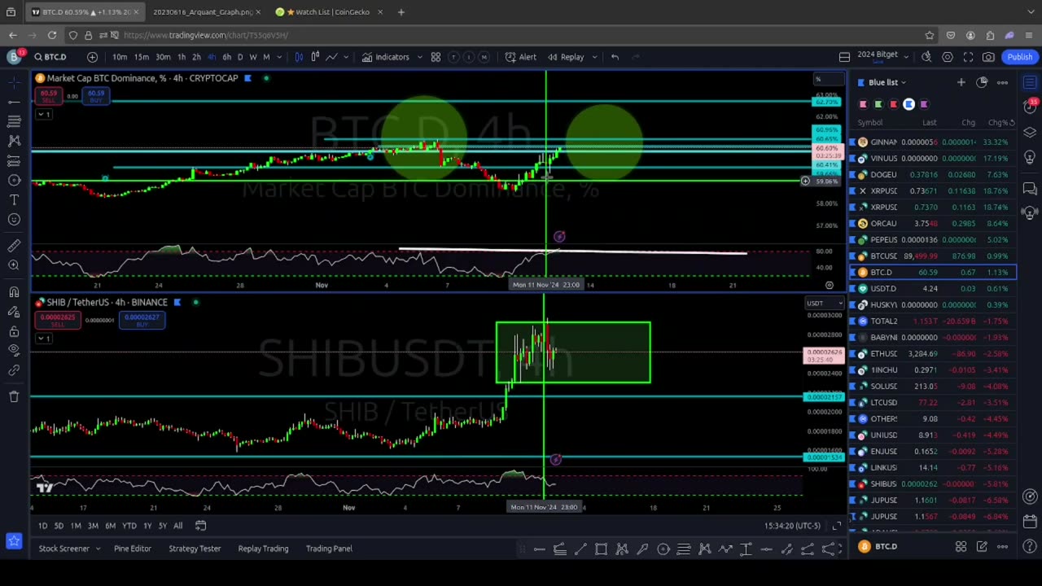The width and height of the screenshot is (1042, 586).
Task: Open ETHUSD from the watchlist
Action: click(x=934, y=353)
